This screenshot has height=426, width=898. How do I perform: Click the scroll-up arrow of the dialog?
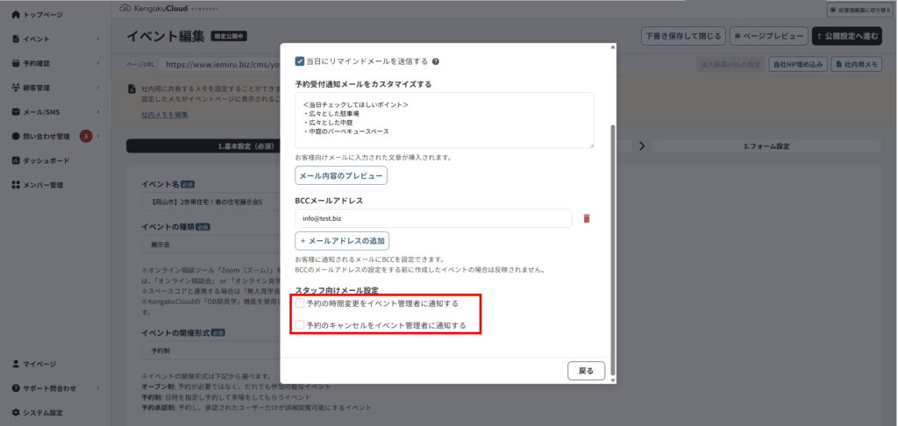coord(613,46)
